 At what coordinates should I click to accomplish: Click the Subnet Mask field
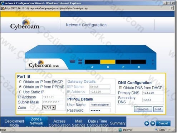click(53, 102)
